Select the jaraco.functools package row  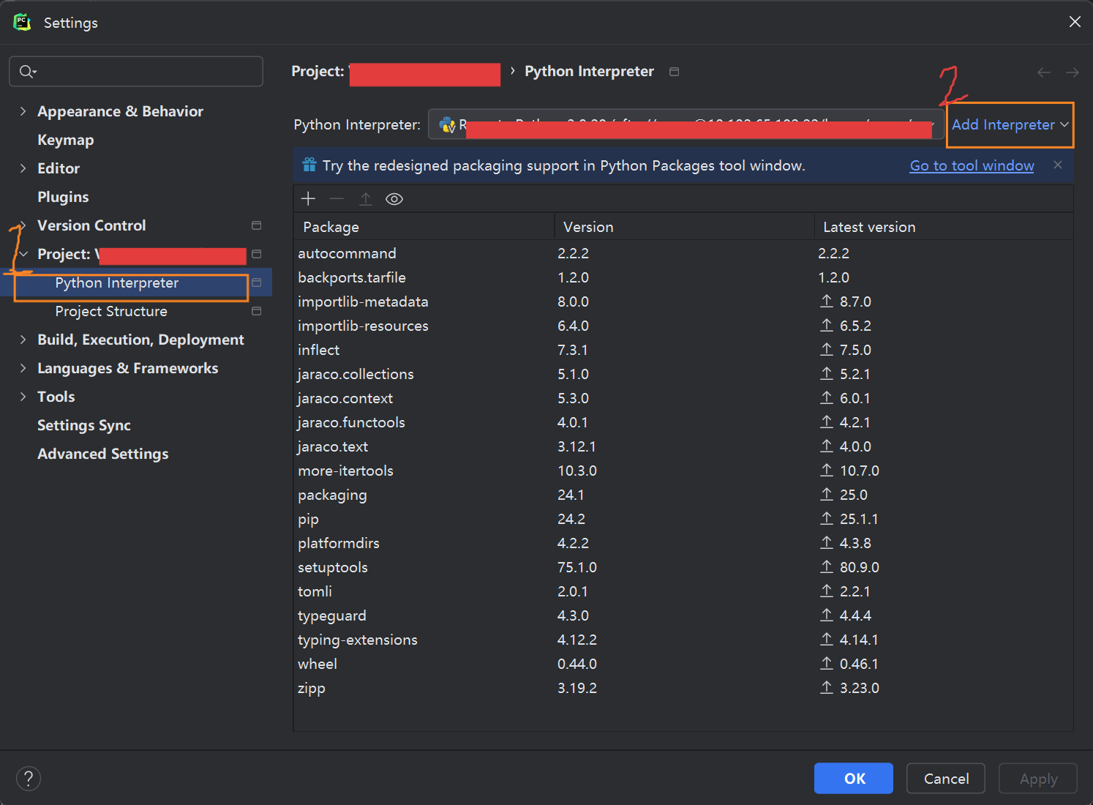(x=683, y=422)
